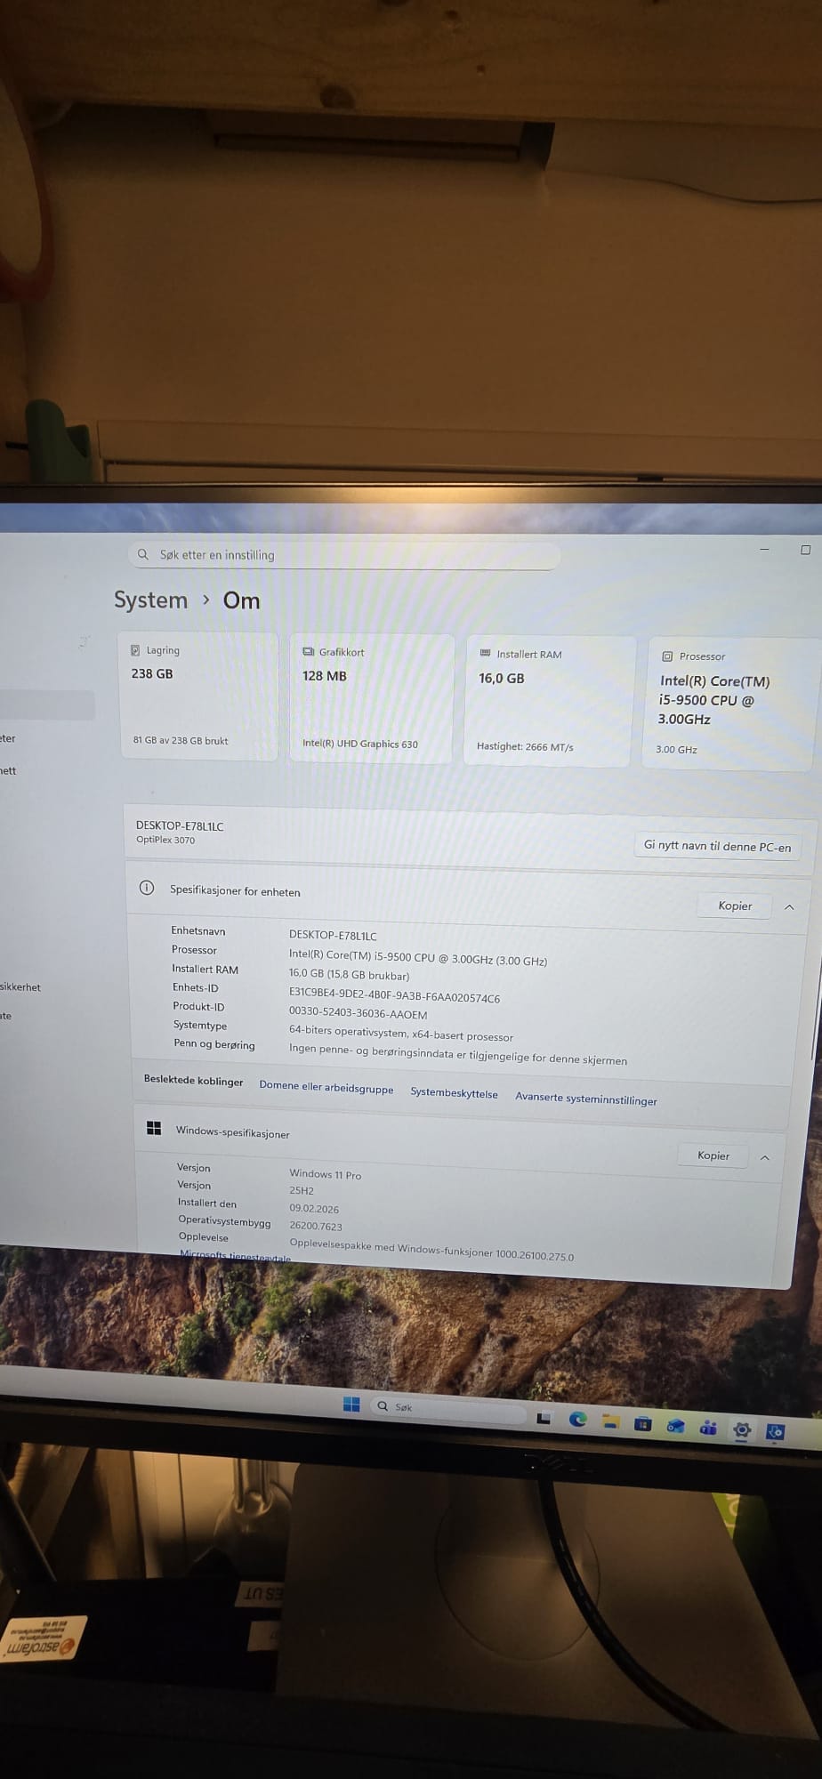Click Hastighet: 2666 MT/s text

(525, 746)
